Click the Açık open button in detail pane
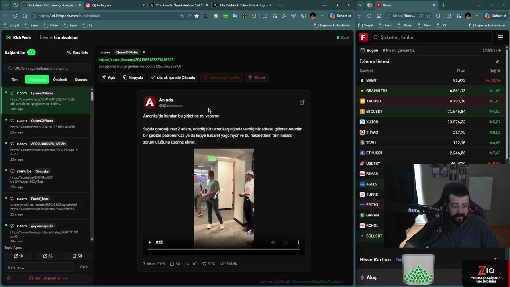Screen dimensions: 510x287 108,77
